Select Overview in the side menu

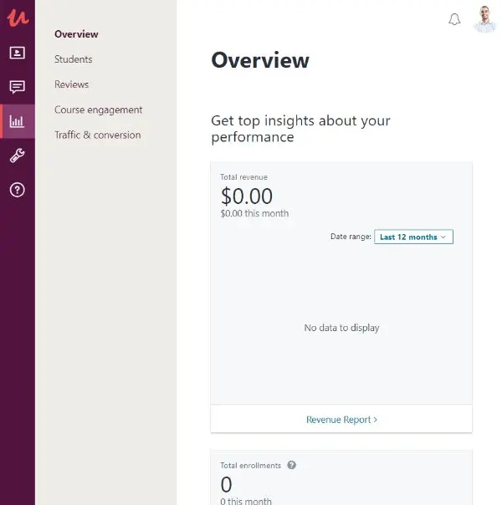coord(76,34)
